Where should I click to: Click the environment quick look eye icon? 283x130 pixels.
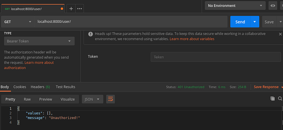(273, 6)
